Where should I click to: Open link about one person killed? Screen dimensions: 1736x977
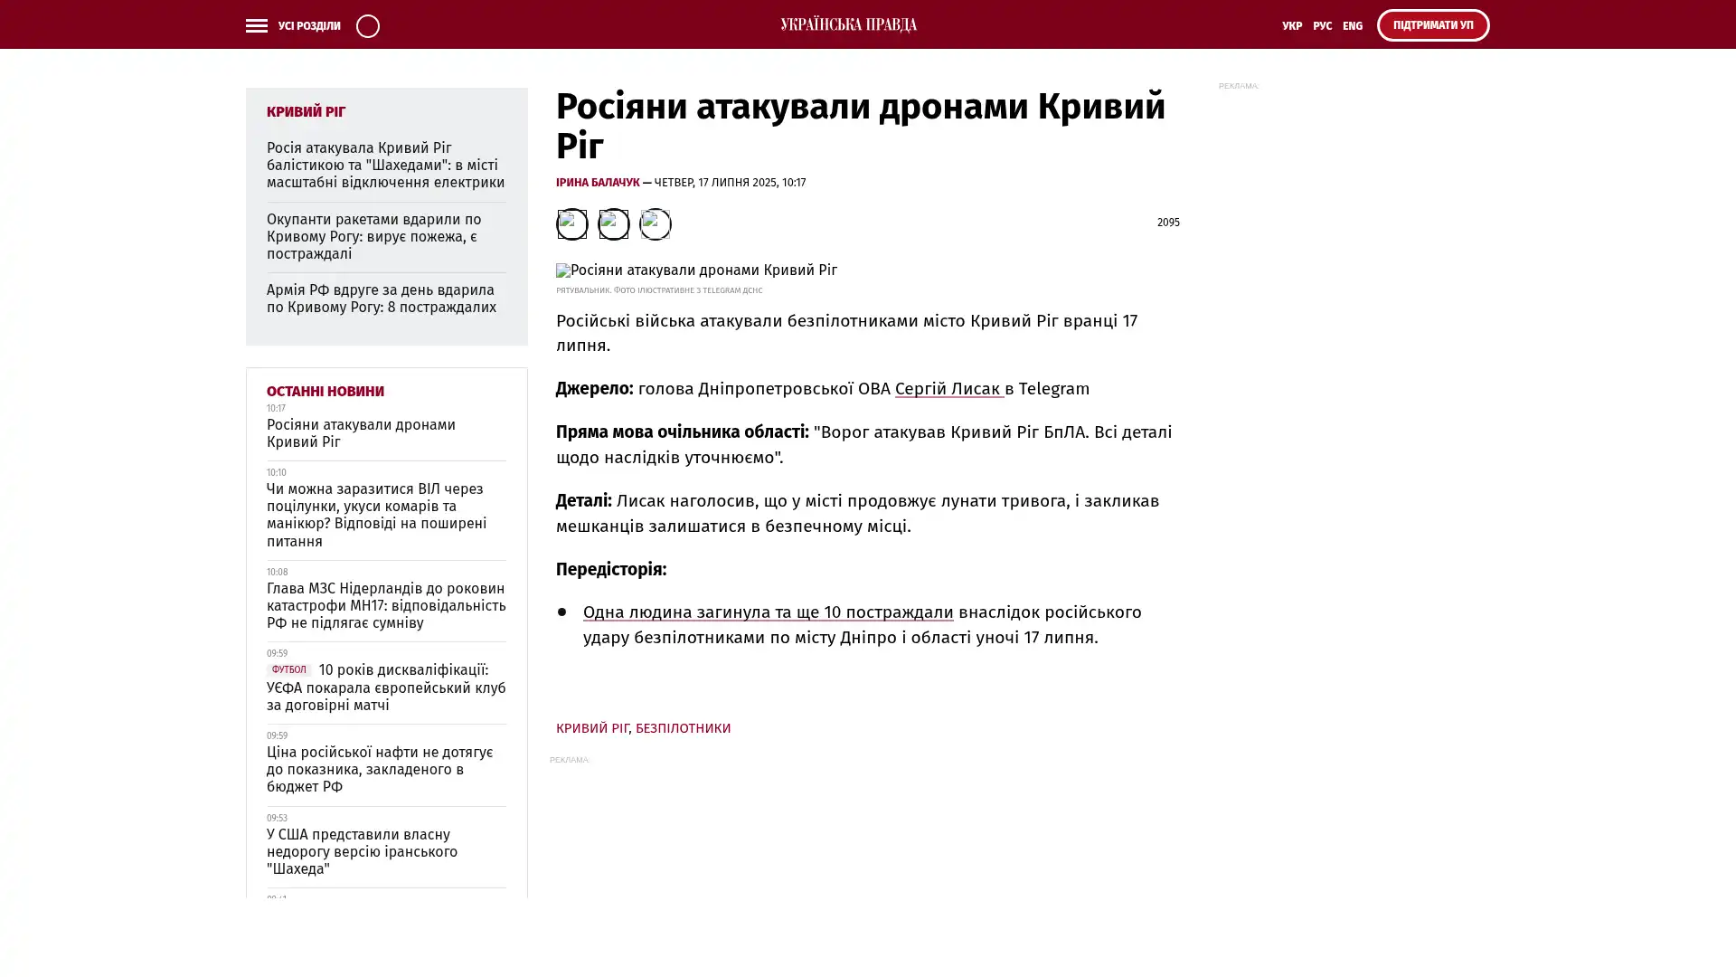pyautogui.click(x=768, y=612)
